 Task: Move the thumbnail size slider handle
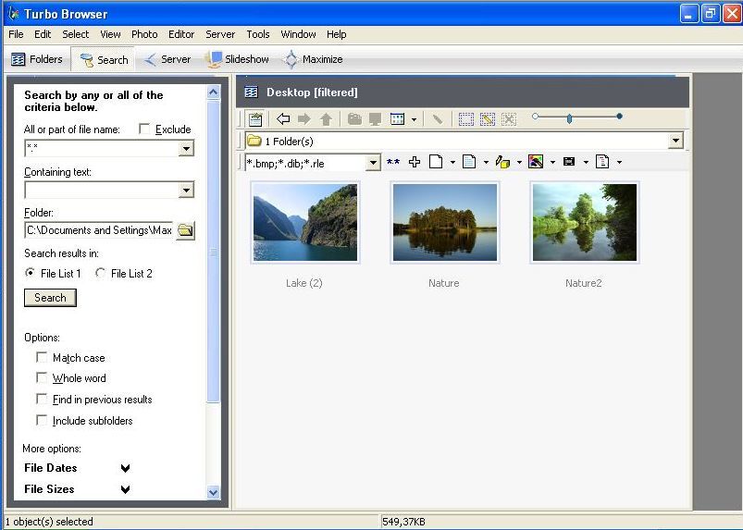[x=569, y=118]
